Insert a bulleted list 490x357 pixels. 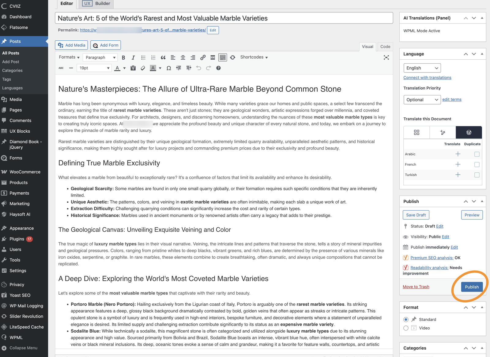pyautogui.click(x=143, y=57)
